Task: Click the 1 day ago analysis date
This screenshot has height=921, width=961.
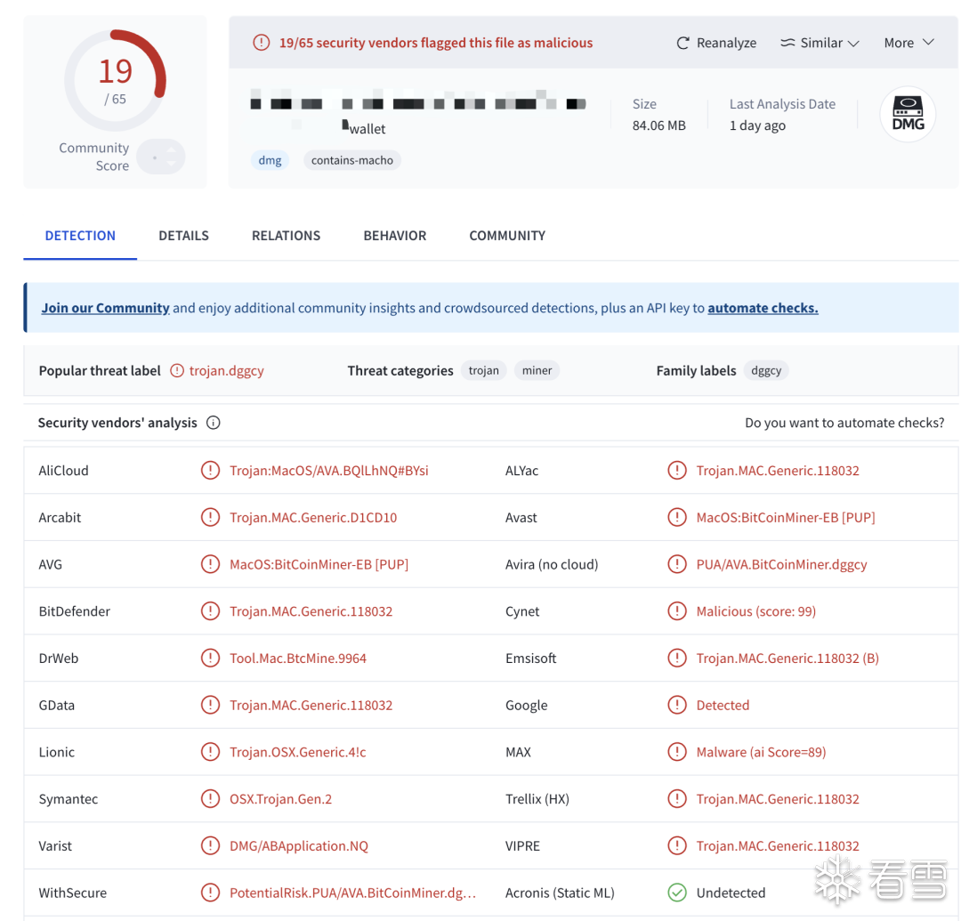Action: (757, 125)
